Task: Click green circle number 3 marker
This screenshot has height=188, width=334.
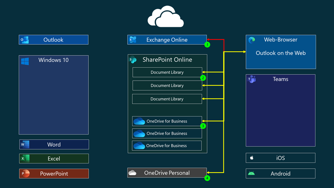Action: coord(203,126)
